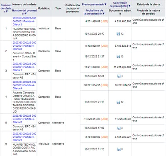Sort by Precio presentado header

point(94,5)
